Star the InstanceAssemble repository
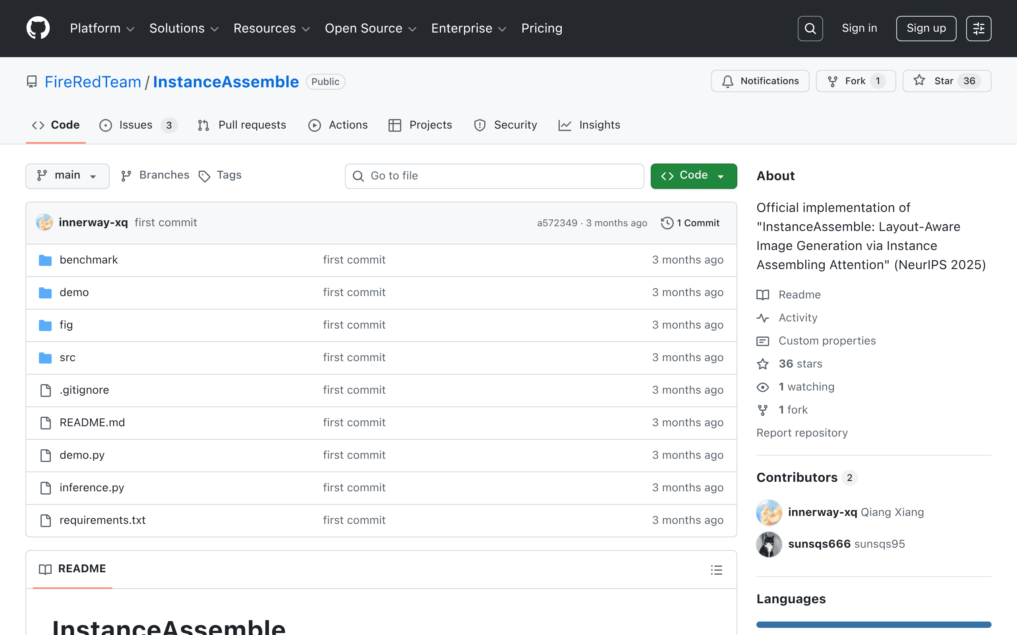Image resolution: width=1017 pixels, height=635 pixels. 947,81
